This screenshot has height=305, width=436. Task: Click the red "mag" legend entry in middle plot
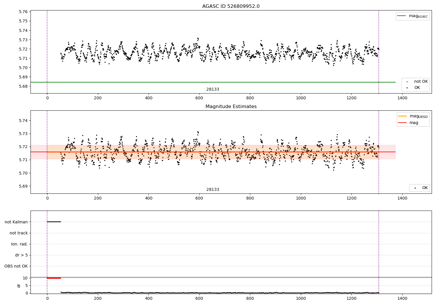(414, 123)
